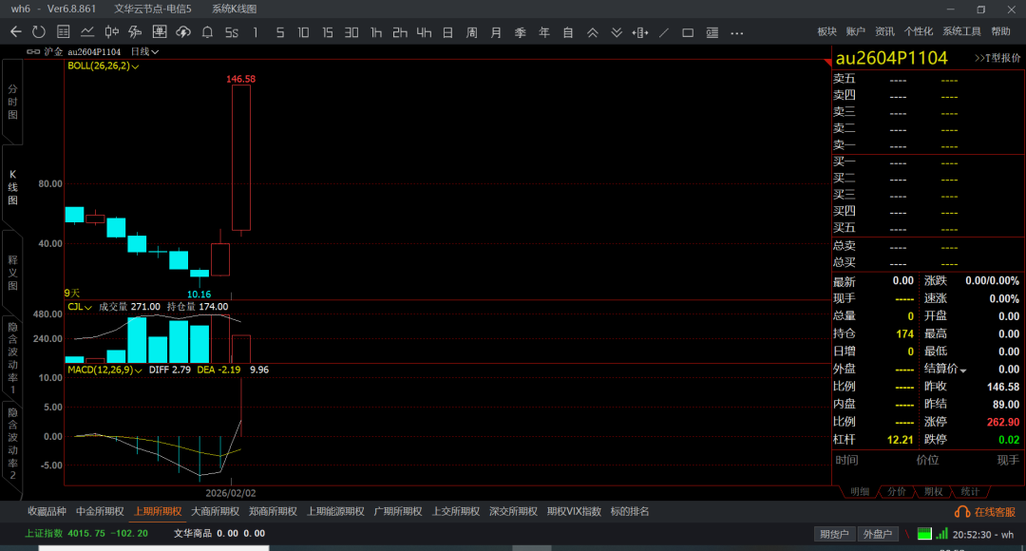
Task: Click the lightning order (闪电) icon
Action: click(135, 32)
